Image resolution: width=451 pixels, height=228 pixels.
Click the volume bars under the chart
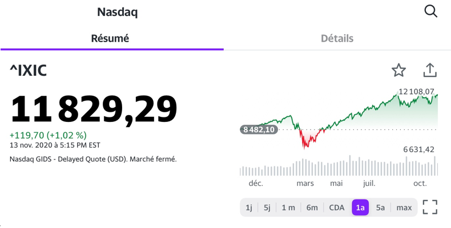click(339, 169)
